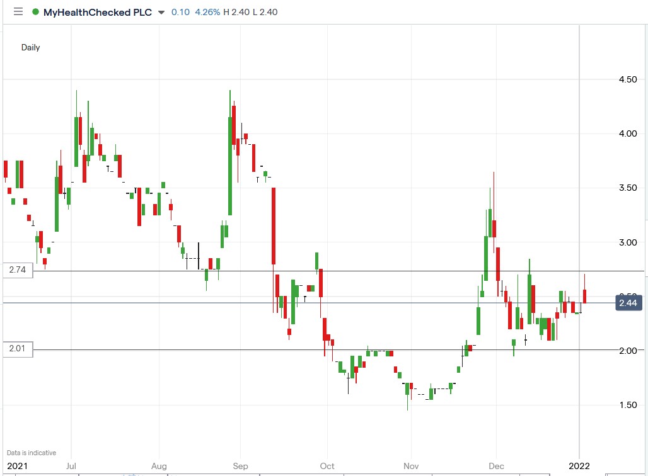Click the 2.74 price alert label
Viewport: 648px width, 476px height.
(17, 269)
